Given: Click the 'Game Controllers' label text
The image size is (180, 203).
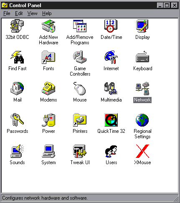Looking at the screenshot, I should [x=80, y=71].
